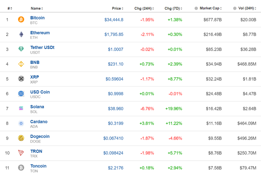Click the Solana logo
This screenshot has width=261, height=174.
pos(21,108)
